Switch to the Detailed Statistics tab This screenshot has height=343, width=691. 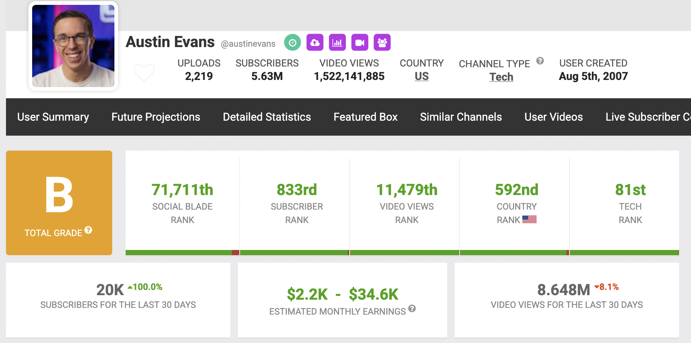pos(267,117)
